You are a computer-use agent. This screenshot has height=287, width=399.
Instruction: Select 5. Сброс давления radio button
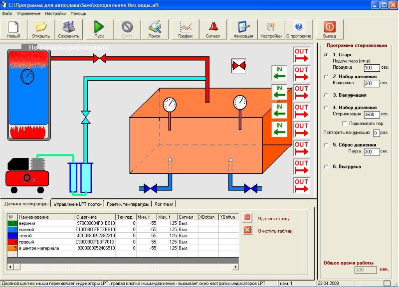[x=326, y=145]
